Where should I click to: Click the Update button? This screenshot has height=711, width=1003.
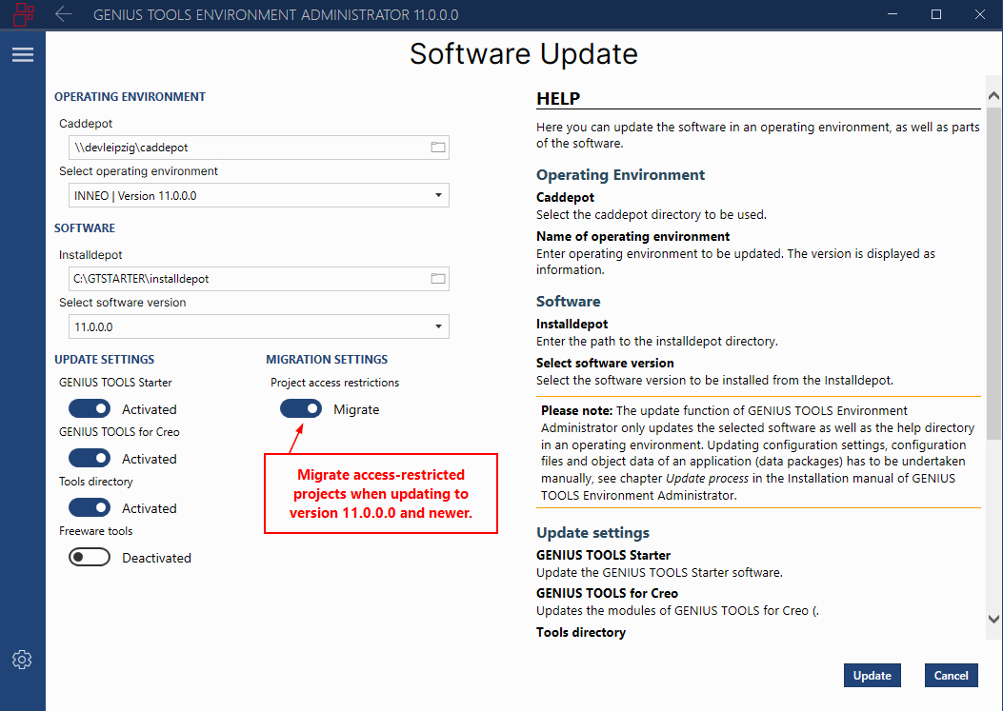click(x=872, y=676)
